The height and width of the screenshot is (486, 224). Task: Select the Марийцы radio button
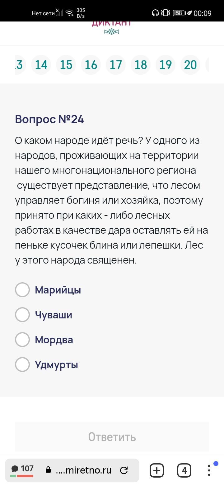click(22, 290)
